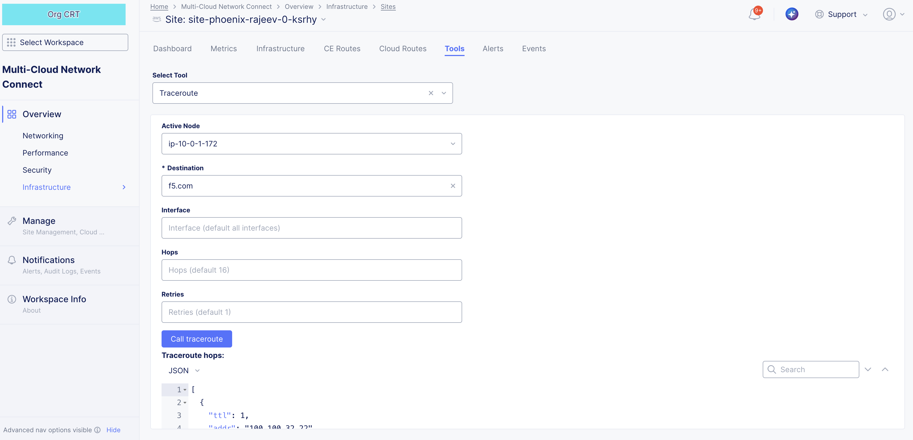Click the info icon beside Advanced nav options
Viewport: 913px width, 440px height.
[x=97, y=430]
